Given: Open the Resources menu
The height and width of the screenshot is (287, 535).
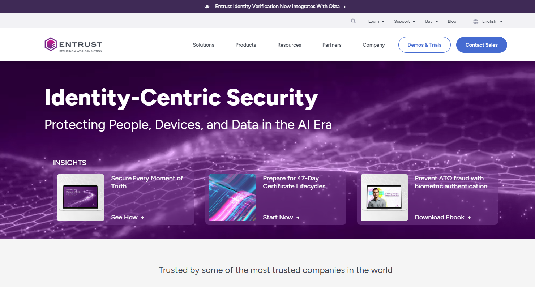Looking at the screenshot, I should pos(289,45).
